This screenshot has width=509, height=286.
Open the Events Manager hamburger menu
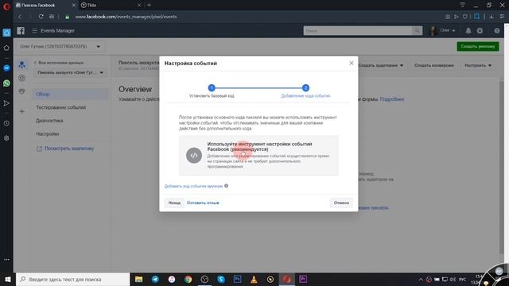tap(35, 30)
